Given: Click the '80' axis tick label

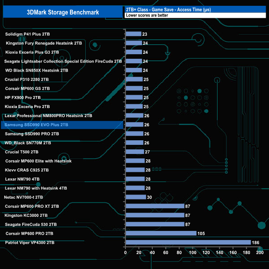Looking at the screenshot, I should pyautogui.click(x=179, y=252).
